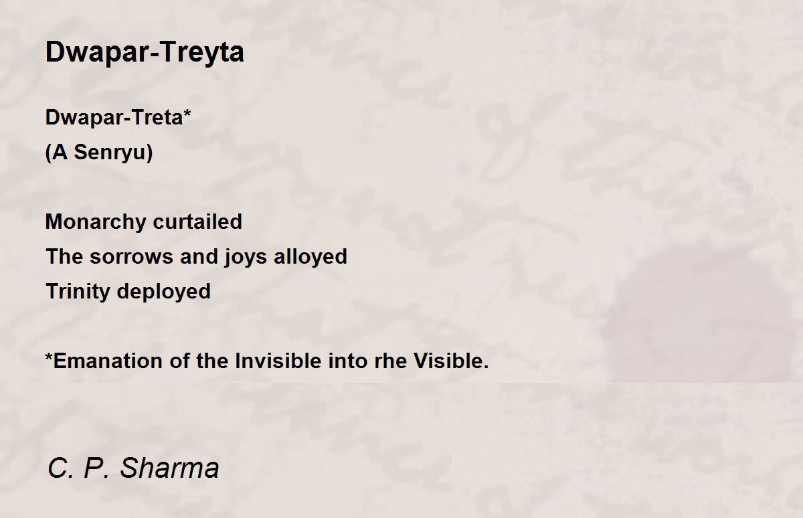The width and height of the screenshot is (803, 518).
Task: Click the line Trinity deployed
Action: pyautogui.click(x=128, y=292)
